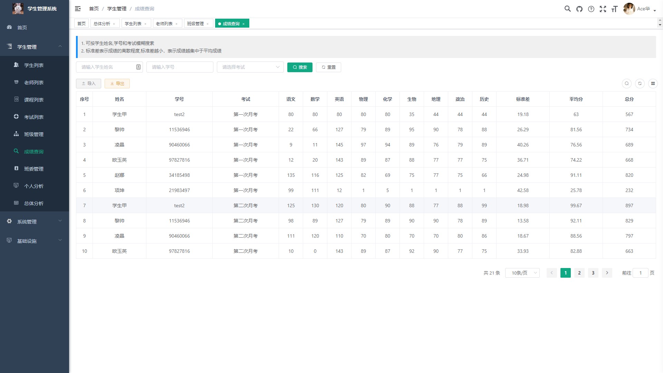This screenshot has height=373, width=663.
Task: Click the class committee management icon
Action: click(16, 169)
